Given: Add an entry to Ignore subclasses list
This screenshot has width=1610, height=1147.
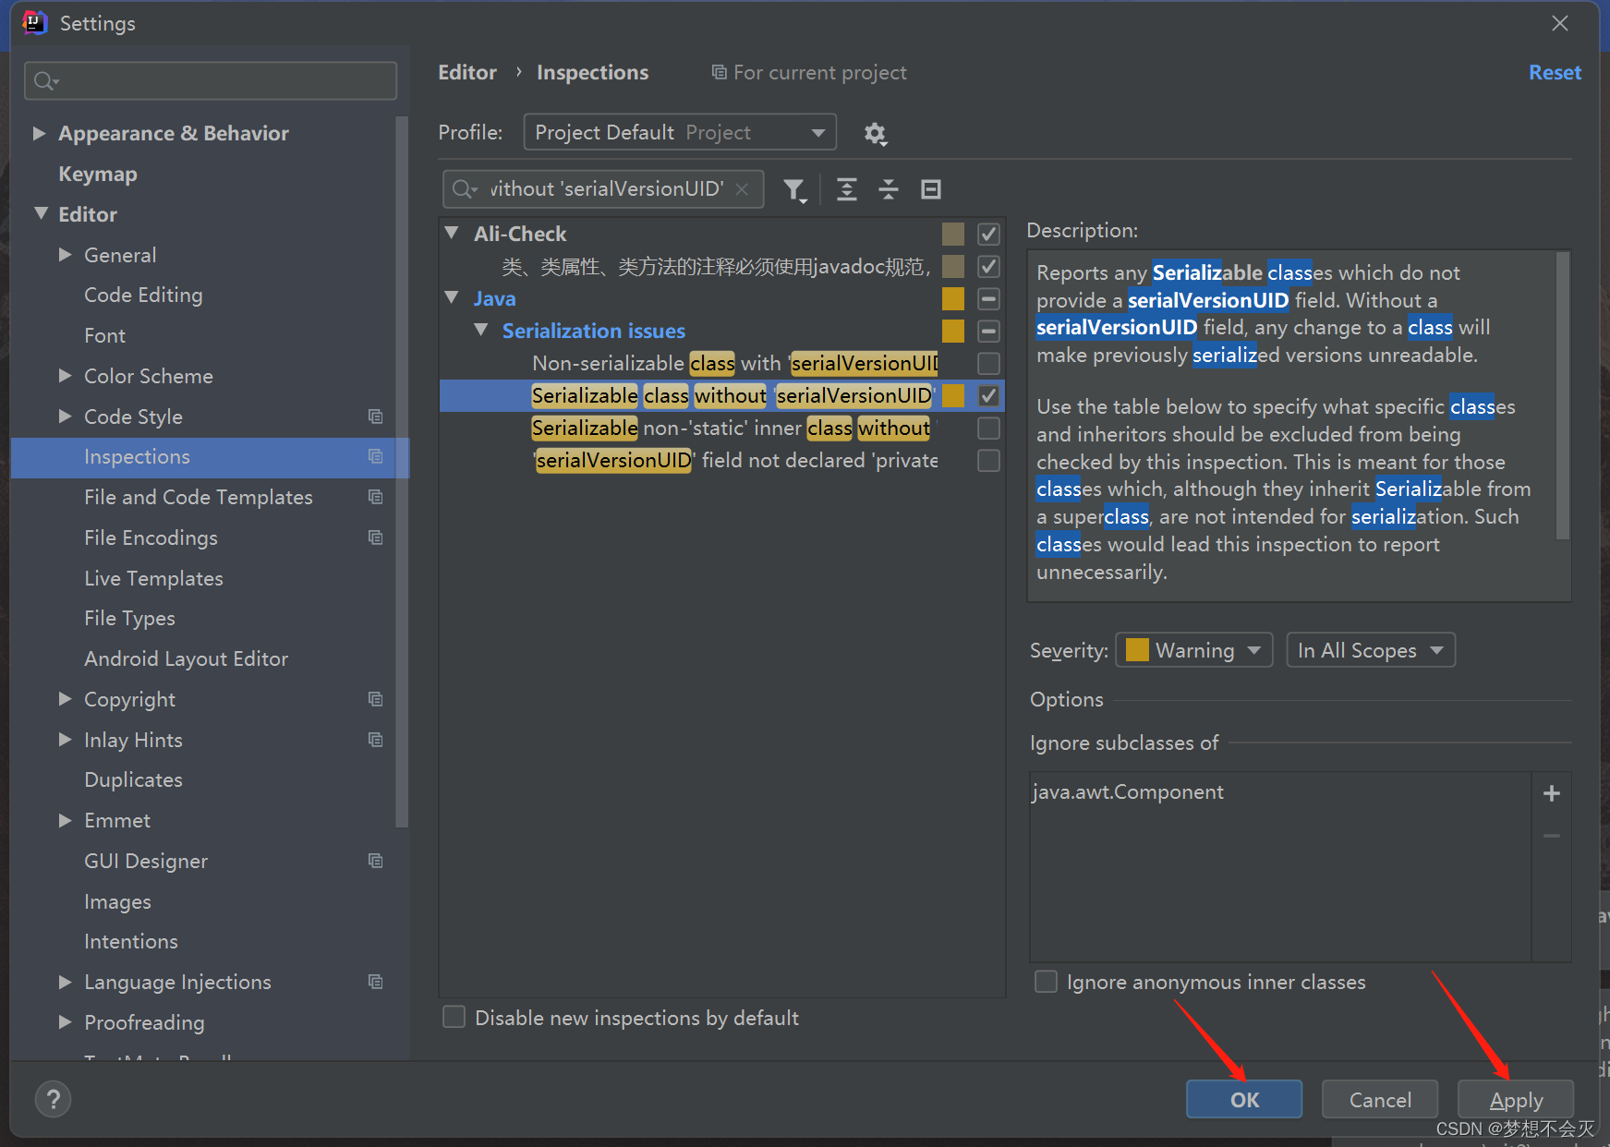Looking at the screenshot, I should pyautogui.click(x=1551, y=792).
